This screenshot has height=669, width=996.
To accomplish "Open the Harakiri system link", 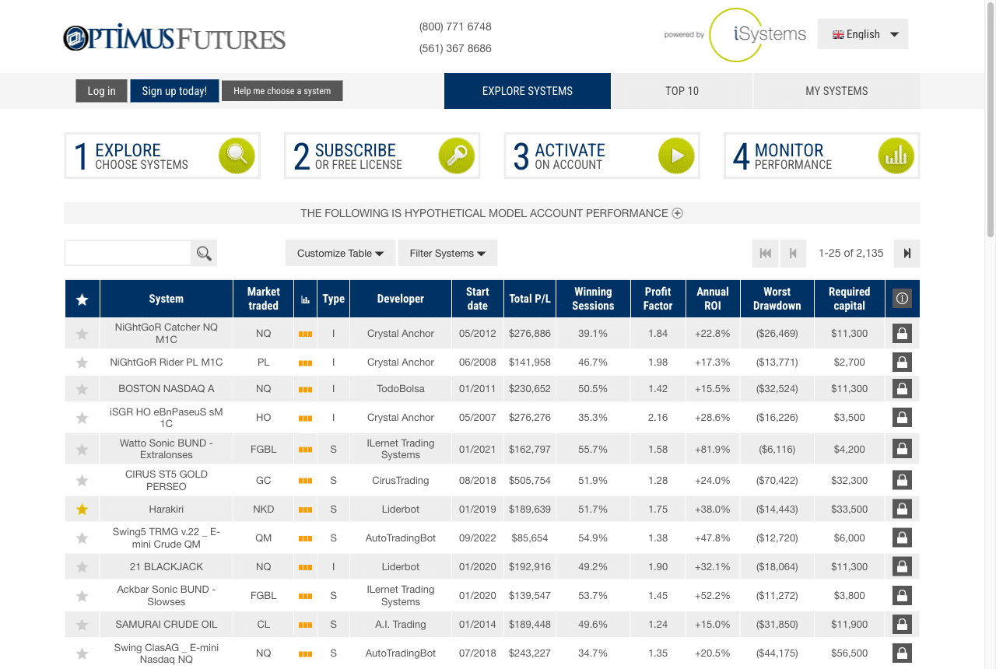I will [x=167, y=510].
